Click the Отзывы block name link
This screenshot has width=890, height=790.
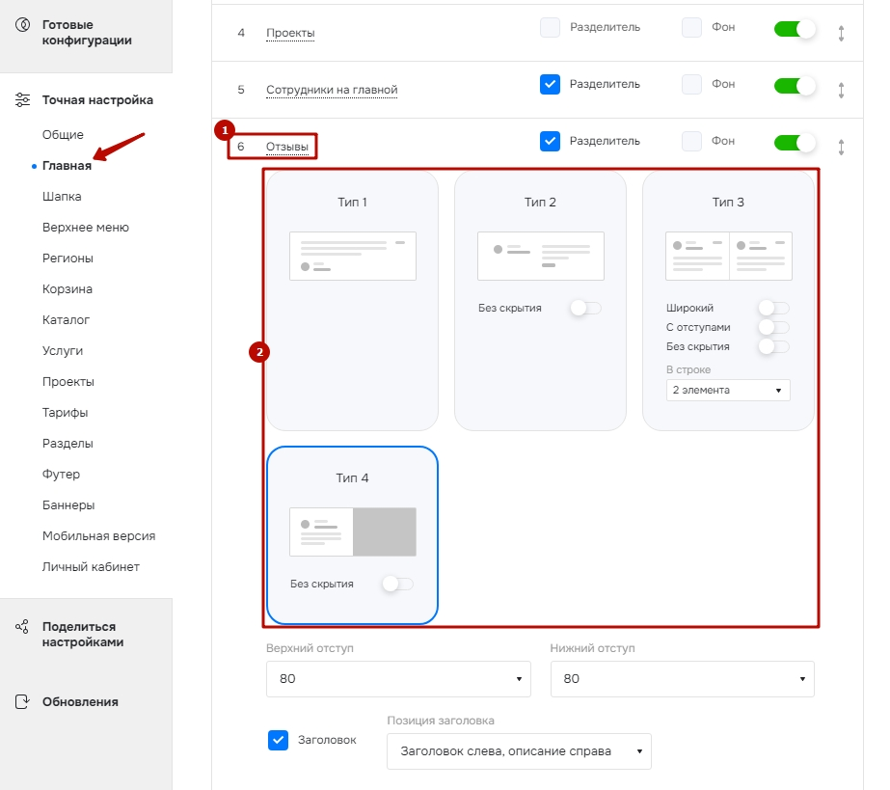click(x=287, y=147)
